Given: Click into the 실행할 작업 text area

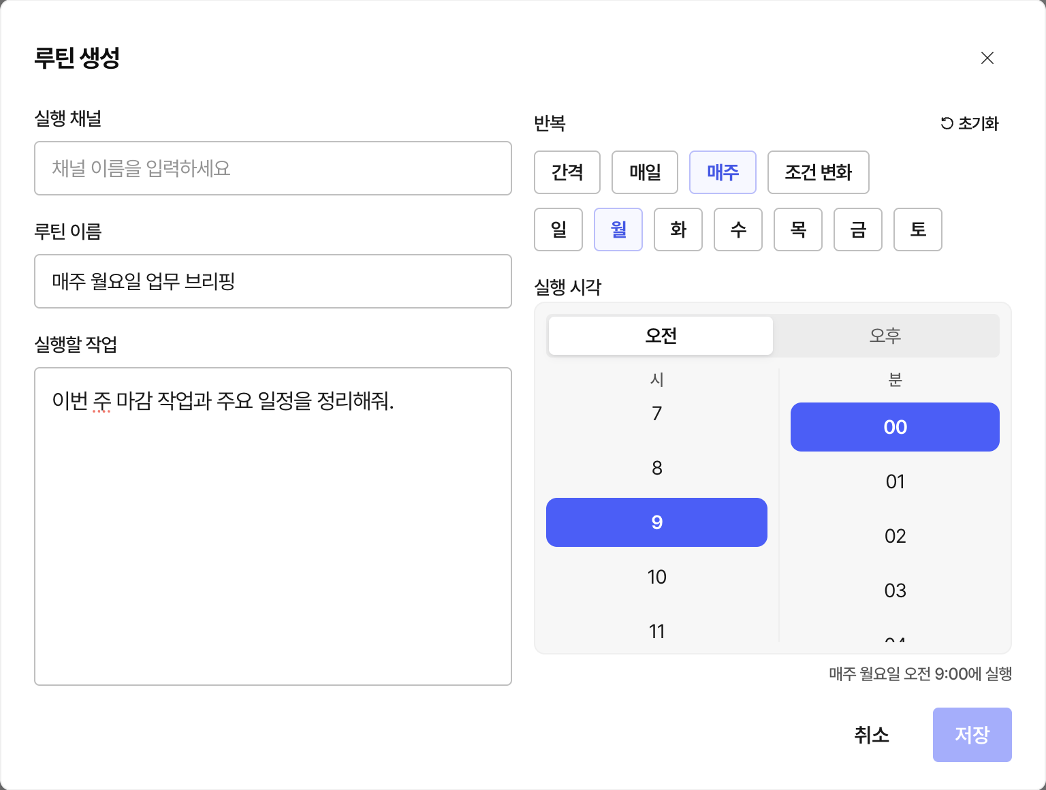Looking at the screenshot, I should (x=273, y=526).
